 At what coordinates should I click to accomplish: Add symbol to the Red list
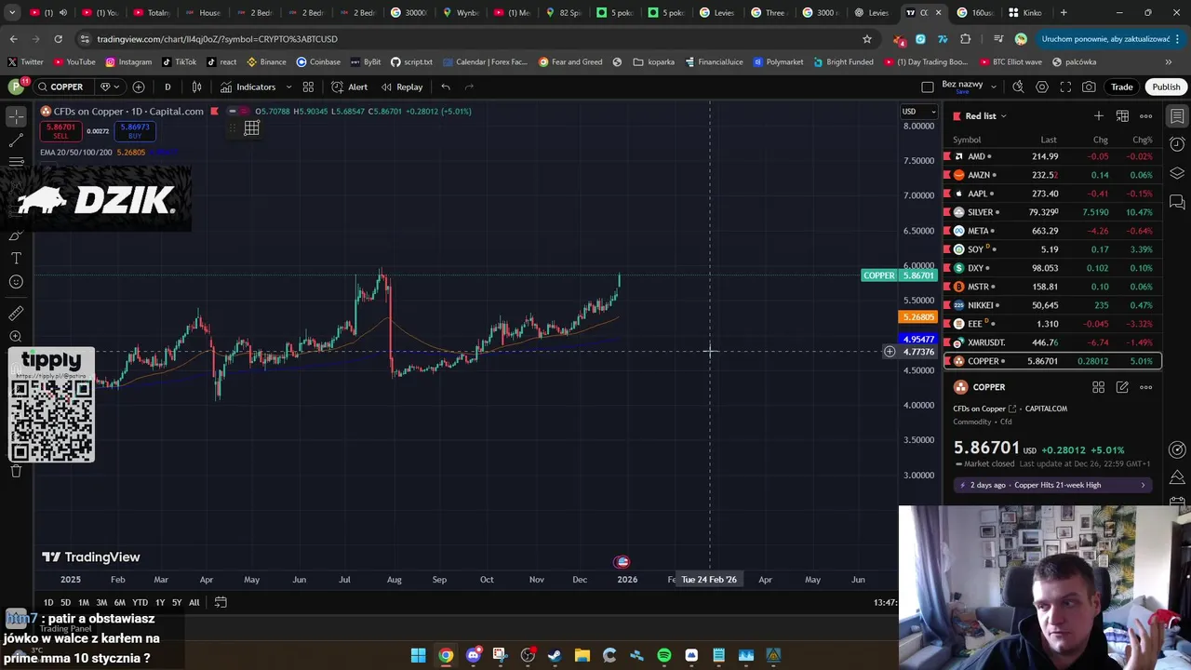[1099, 115]
